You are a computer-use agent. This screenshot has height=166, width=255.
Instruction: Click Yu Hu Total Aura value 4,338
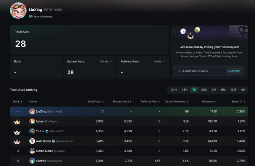[x=99, y=131]
